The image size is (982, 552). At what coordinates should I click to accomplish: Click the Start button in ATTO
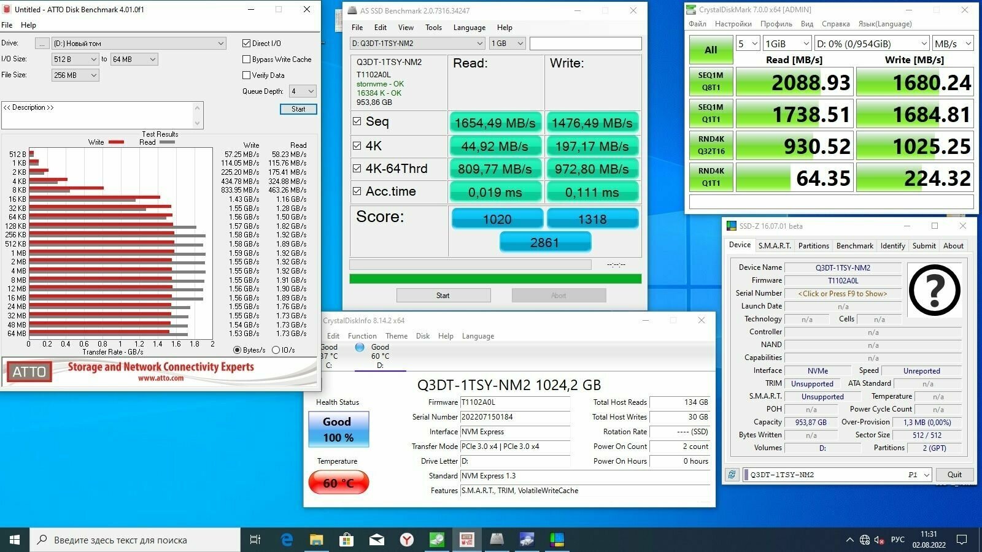coord(298,109)
